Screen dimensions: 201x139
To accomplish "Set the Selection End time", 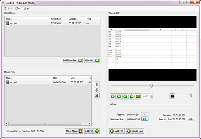I will pyautogui.click(x=190, y=119).
